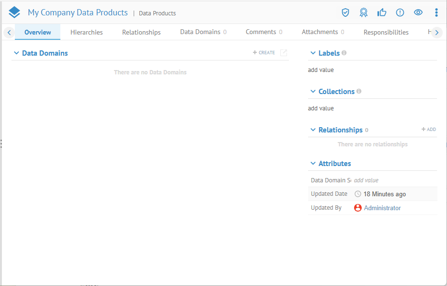Click the shield validation icon in header
The image size is (447, 286).
pos(345,12)
